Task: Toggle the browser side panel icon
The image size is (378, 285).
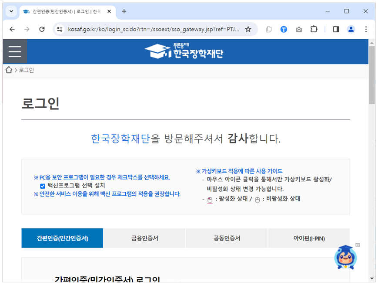Action: click(x=336, y=29)
